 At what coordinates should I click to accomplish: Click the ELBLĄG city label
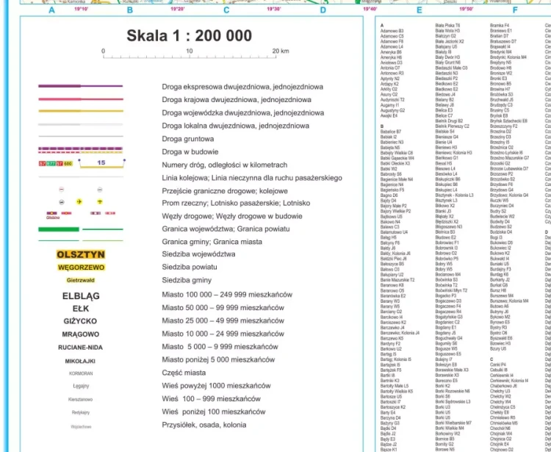(x=81, y=296)
